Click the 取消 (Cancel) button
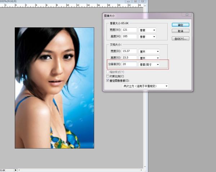 [x=180, y=31]
